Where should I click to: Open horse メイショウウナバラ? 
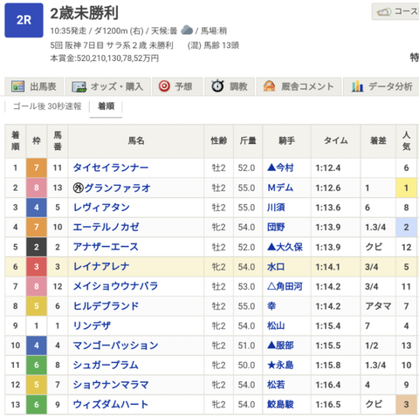tap(115, 286)
